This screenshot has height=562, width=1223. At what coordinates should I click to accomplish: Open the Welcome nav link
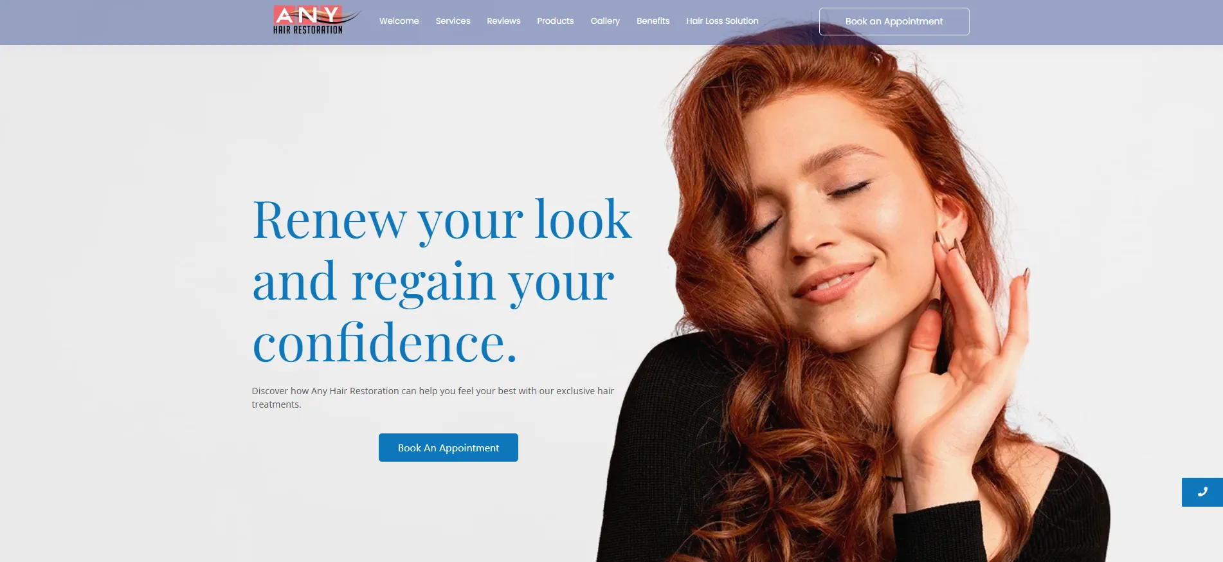click(399, 21)
